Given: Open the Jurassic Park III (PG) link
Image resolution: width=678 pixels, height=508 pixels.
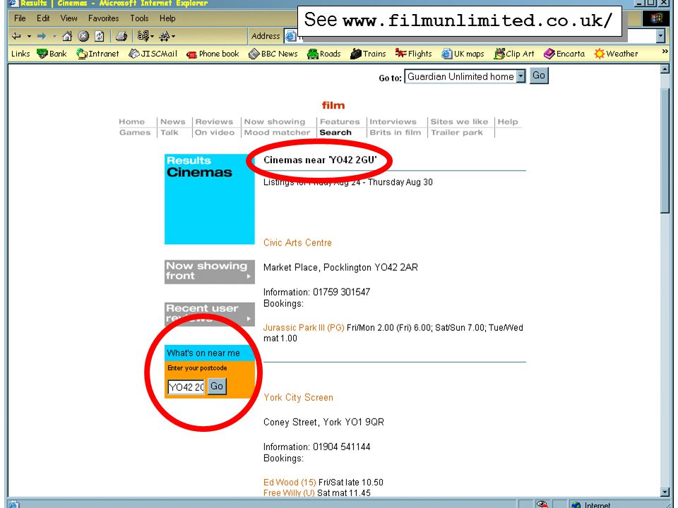Looking at the screenshot, I should click(x=304, y=327).
